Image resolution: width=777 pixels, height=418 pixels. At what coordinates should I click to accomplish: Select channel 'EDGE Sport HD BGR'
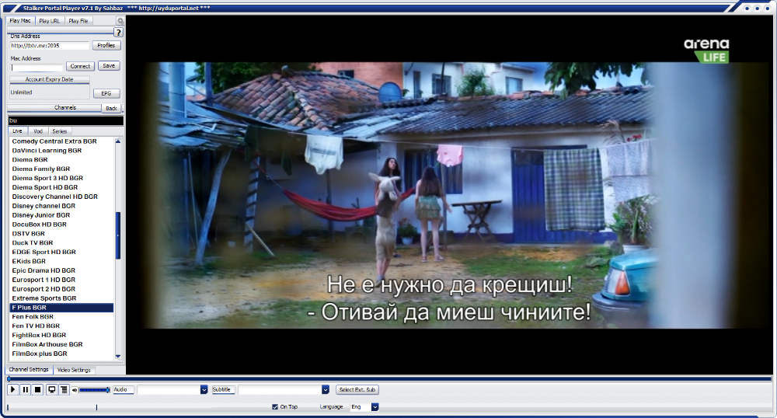pyautogui.click(x=44, y=252)
